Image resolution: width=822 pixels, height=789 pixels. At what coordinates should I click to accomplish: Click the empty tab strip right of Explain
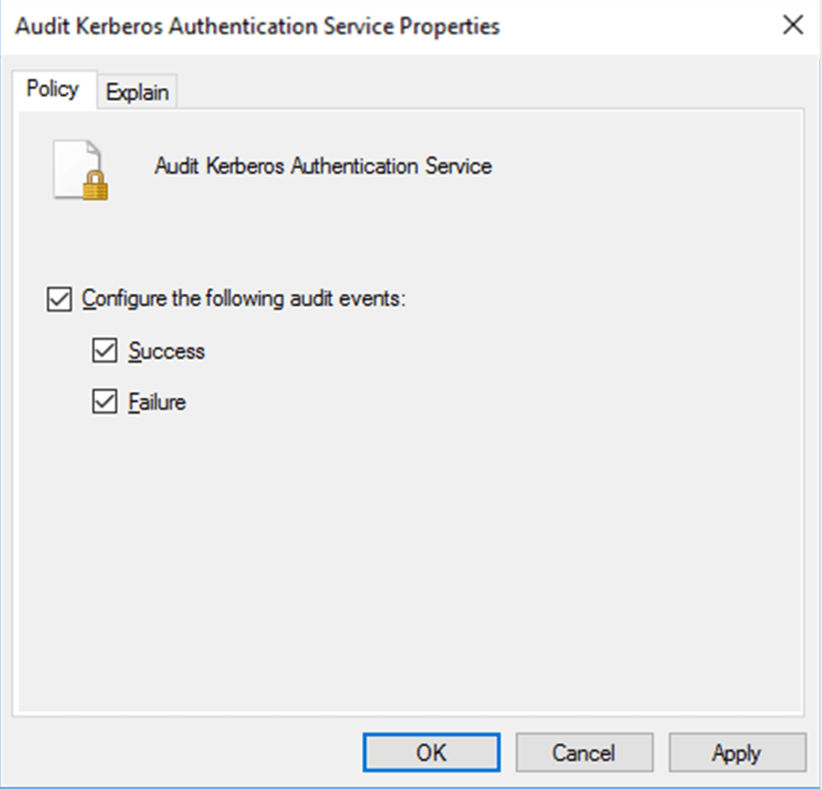point(490,90)
